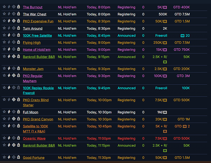Open PKO Crazy Blind Starter link
Viewport: 211px width, 163px height.
(x=36, y=102)
